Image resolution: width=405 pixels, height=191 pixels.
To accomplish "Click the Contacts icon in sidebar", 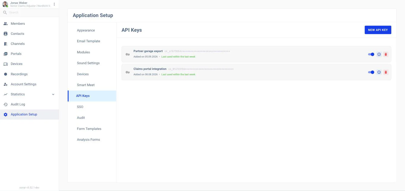I will [5, 34].
